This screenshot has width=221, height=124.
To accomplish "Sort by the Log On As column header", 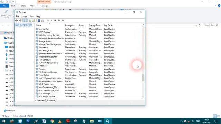I will 109,25.
